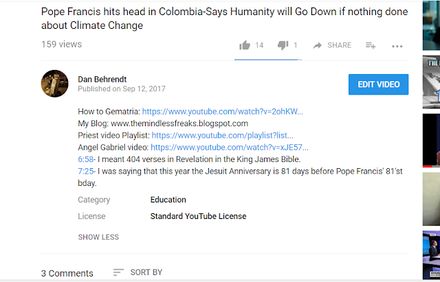Open the Priest video Playlist link
The height and width of the screenshot is (282, 440).
(223, 136)
